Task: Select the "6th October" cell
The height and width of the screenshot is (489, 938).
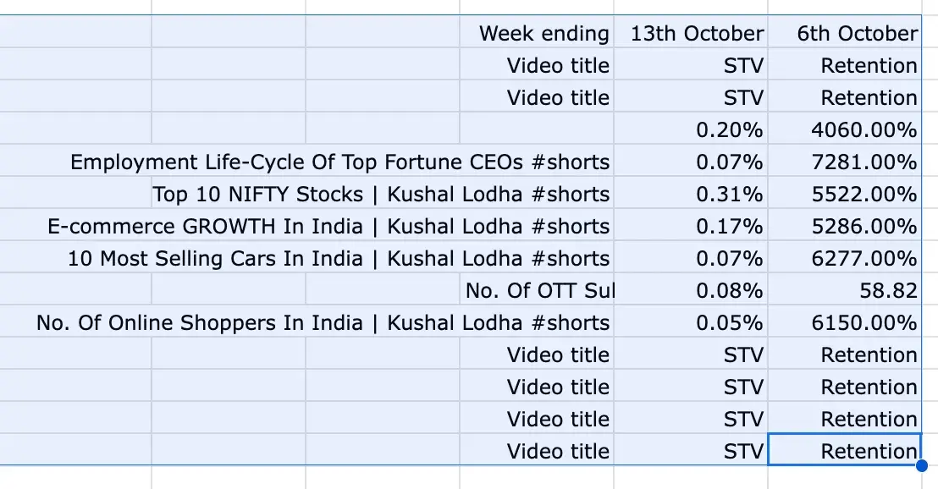Action: pos(857,34)
